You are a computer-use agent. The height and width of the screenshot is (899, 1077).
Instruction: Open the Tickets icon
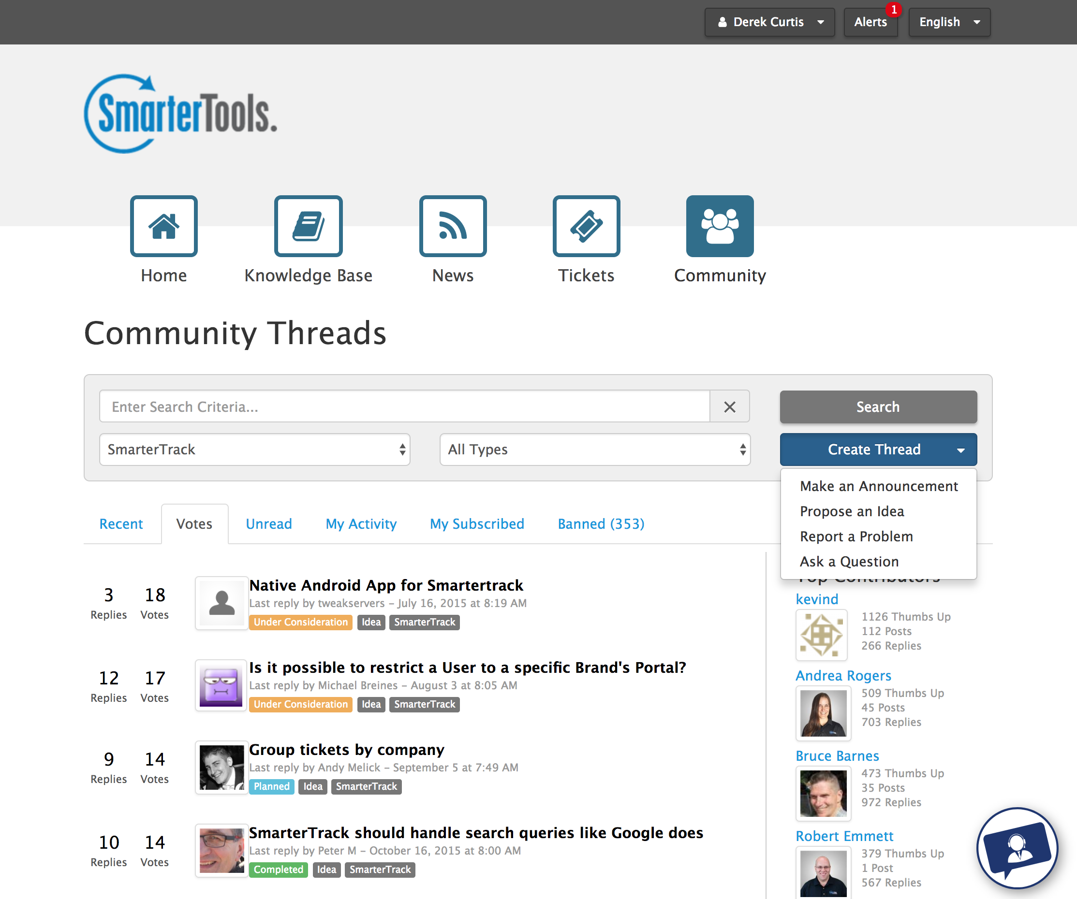point(586,226)
